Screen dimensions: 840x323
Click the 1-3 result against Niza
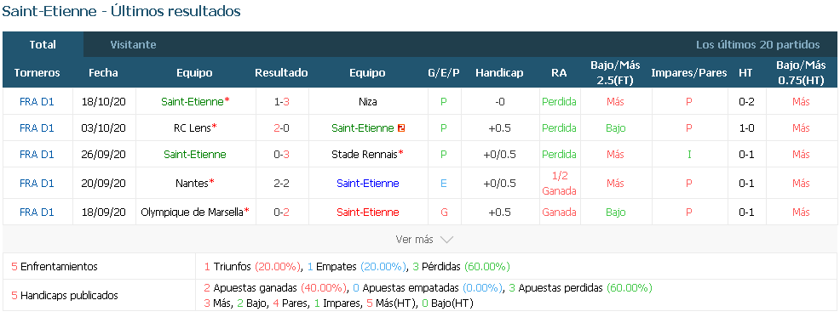(x=282, y=102)
